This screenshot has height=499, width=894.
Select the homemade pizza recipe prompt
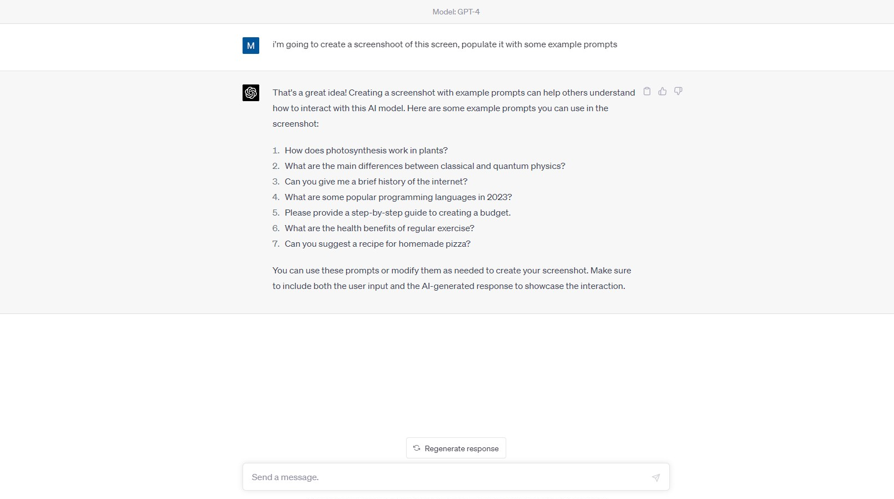(x=377, y=243)
